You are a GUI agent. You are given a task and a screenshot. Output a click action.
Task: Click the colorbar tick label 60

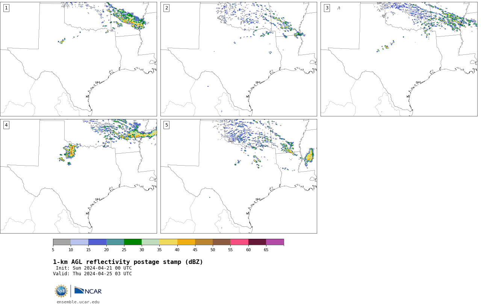tap(248, 250)
